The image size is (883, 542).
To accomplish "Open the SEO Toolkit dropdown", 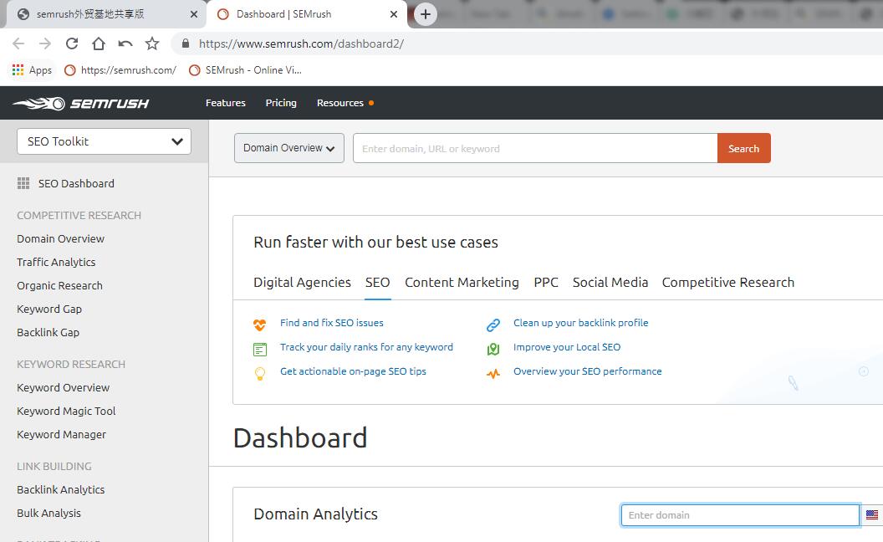I will (x=105, y=141).
